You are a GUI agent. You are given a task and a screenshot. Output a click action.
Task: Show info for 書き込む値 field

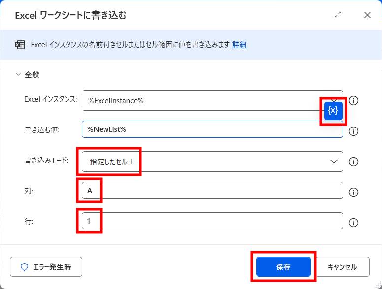(x=353, y=131)
